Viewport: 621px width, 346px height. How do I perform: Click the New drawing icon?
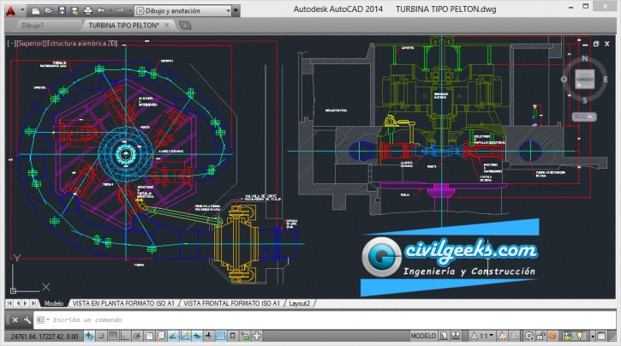34,10
